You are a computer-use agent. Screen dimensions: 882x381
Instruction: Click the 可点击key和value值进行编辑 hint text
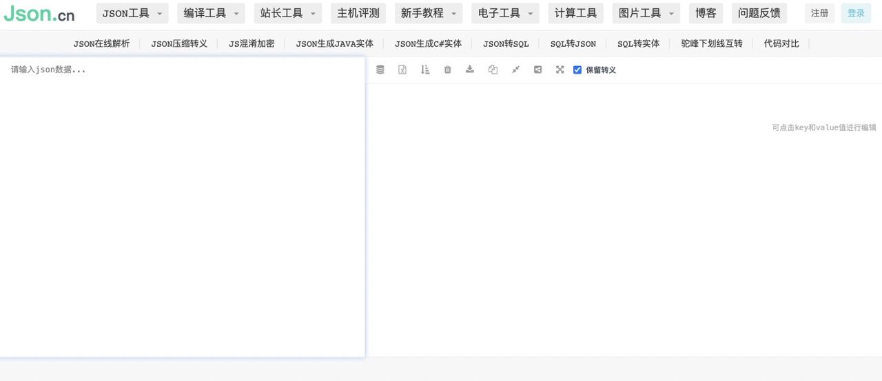824,127
